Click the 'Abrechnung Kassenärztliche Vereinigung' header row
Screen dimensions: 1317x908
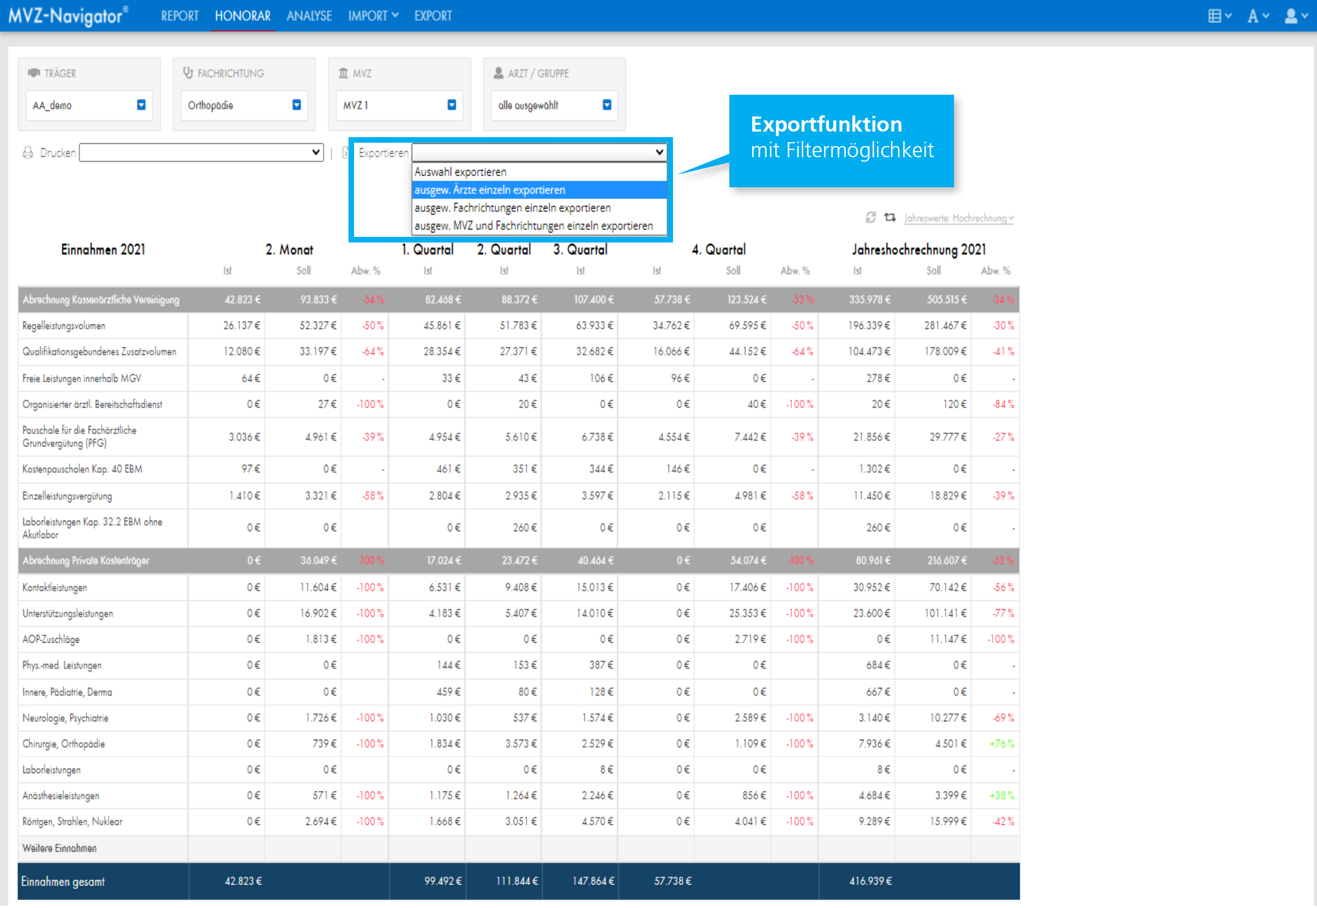coord(519,300)
